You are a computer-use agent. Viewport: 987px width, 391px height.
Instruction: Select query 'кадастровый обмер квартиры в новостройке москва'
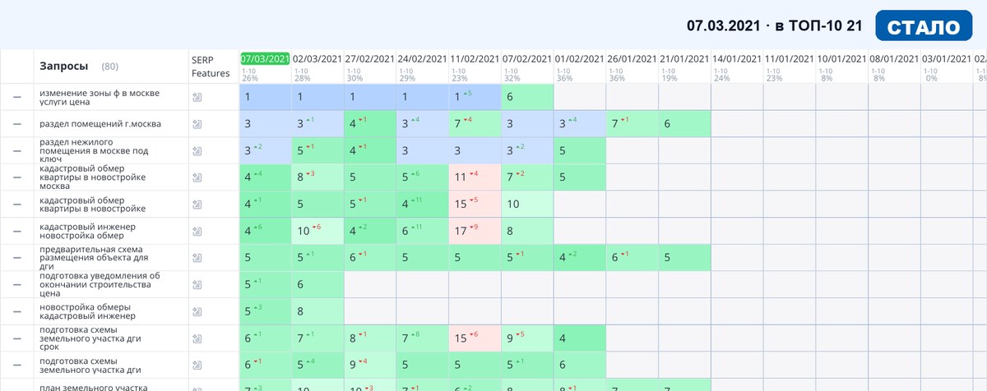click(92, 177)
